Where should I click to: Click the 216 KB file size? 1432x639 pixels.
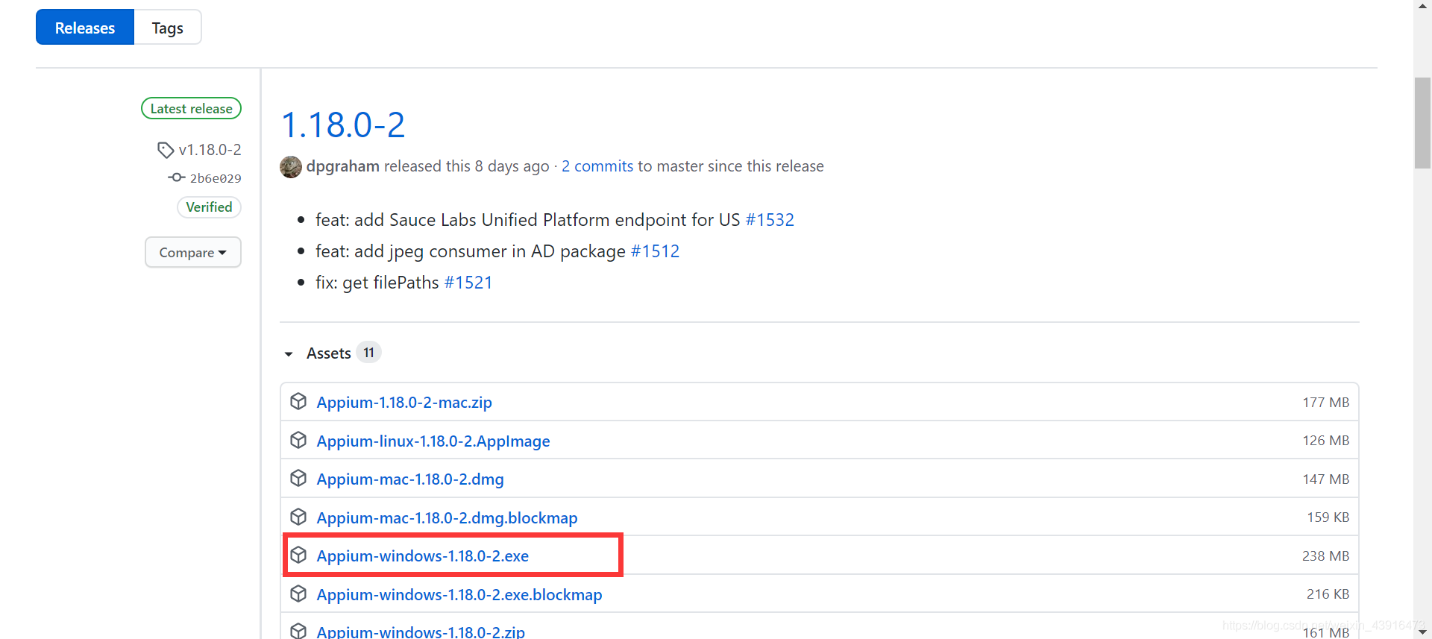click(x=1328, y=594)
